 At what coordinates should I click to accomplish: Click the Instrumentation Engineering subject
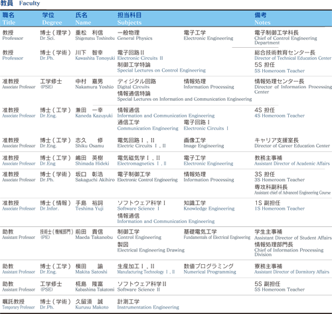148,307
